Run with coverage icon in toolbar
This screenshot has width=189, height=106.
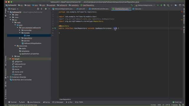pos(164,5)
